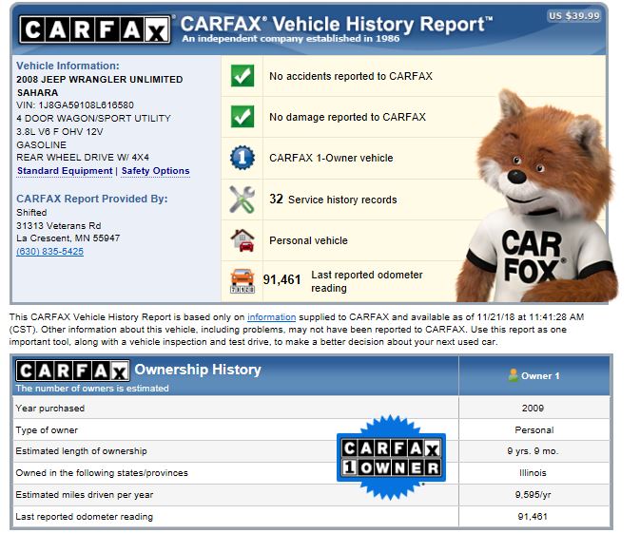Click 'An independent company established in 1986' tagline
The image size is (640, 533).
point(291,39)
